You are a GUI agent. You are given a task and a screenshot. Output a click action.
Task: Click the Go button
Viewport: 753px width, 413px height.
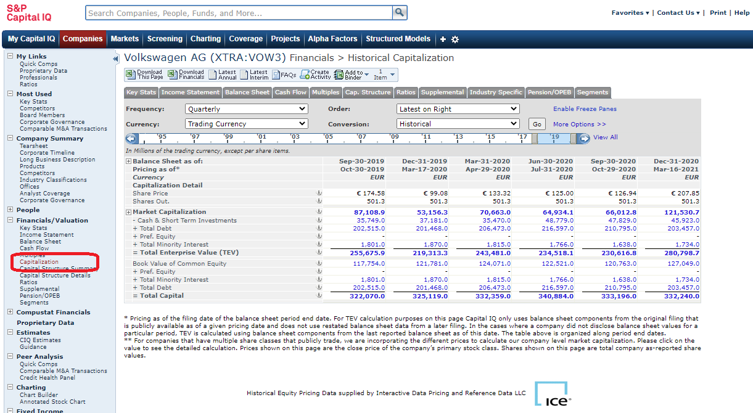(x=537, y=125)
